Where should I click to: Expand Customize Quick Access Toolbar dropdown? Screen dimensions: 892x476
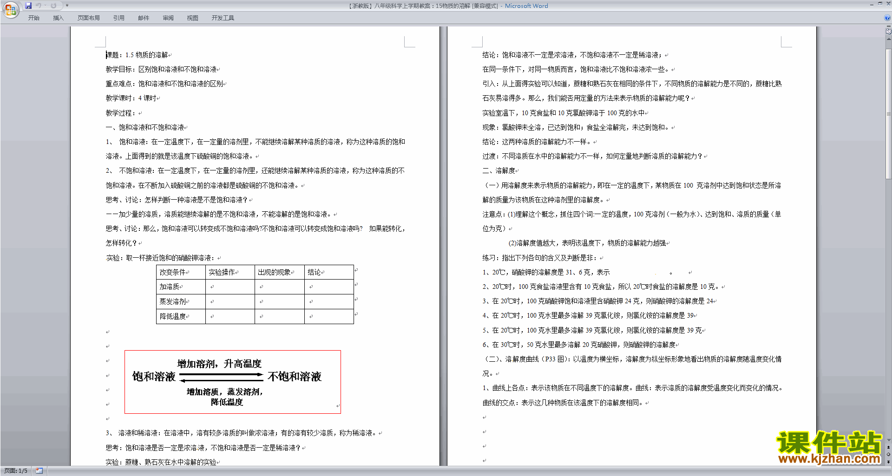coord(67,6)
